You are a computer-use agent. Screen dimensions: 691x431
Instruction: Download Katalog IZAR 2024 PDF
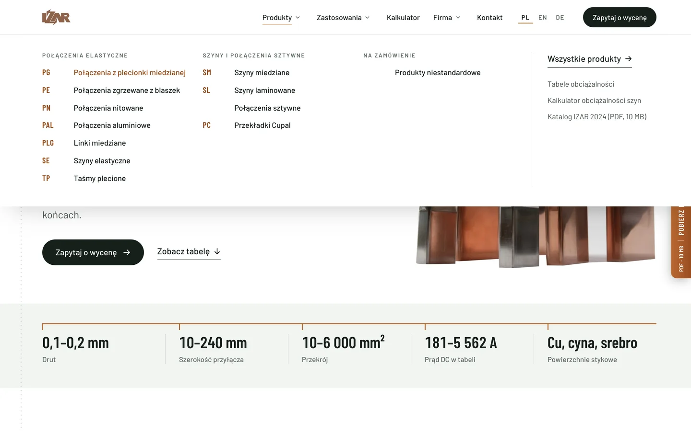(597, 117)
